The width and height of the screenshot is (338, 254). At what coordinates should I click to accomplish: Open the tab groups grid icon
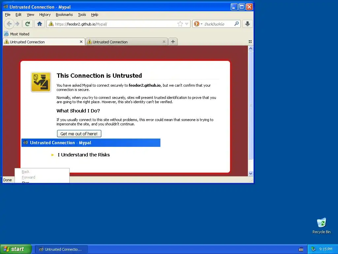(x=250, y=42)
